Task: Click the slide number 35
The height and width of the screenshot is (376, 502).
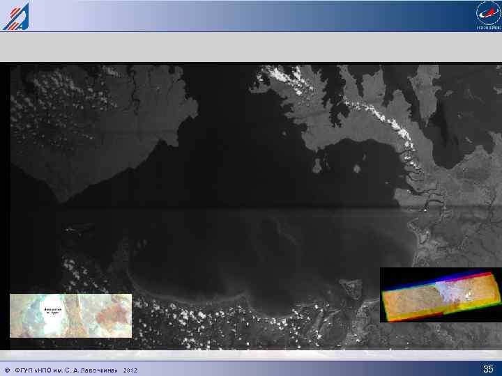Action: pyautogui.click(x=488, y=369)
